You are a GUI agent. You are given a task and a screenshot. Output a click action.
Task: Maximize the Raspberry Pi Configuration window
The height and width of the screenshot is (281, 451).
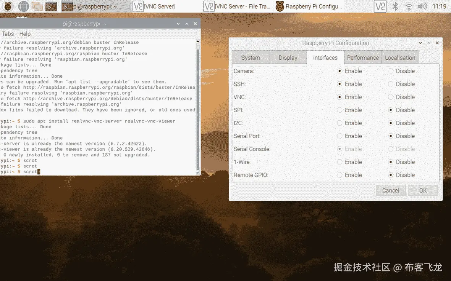click(429, 43)
